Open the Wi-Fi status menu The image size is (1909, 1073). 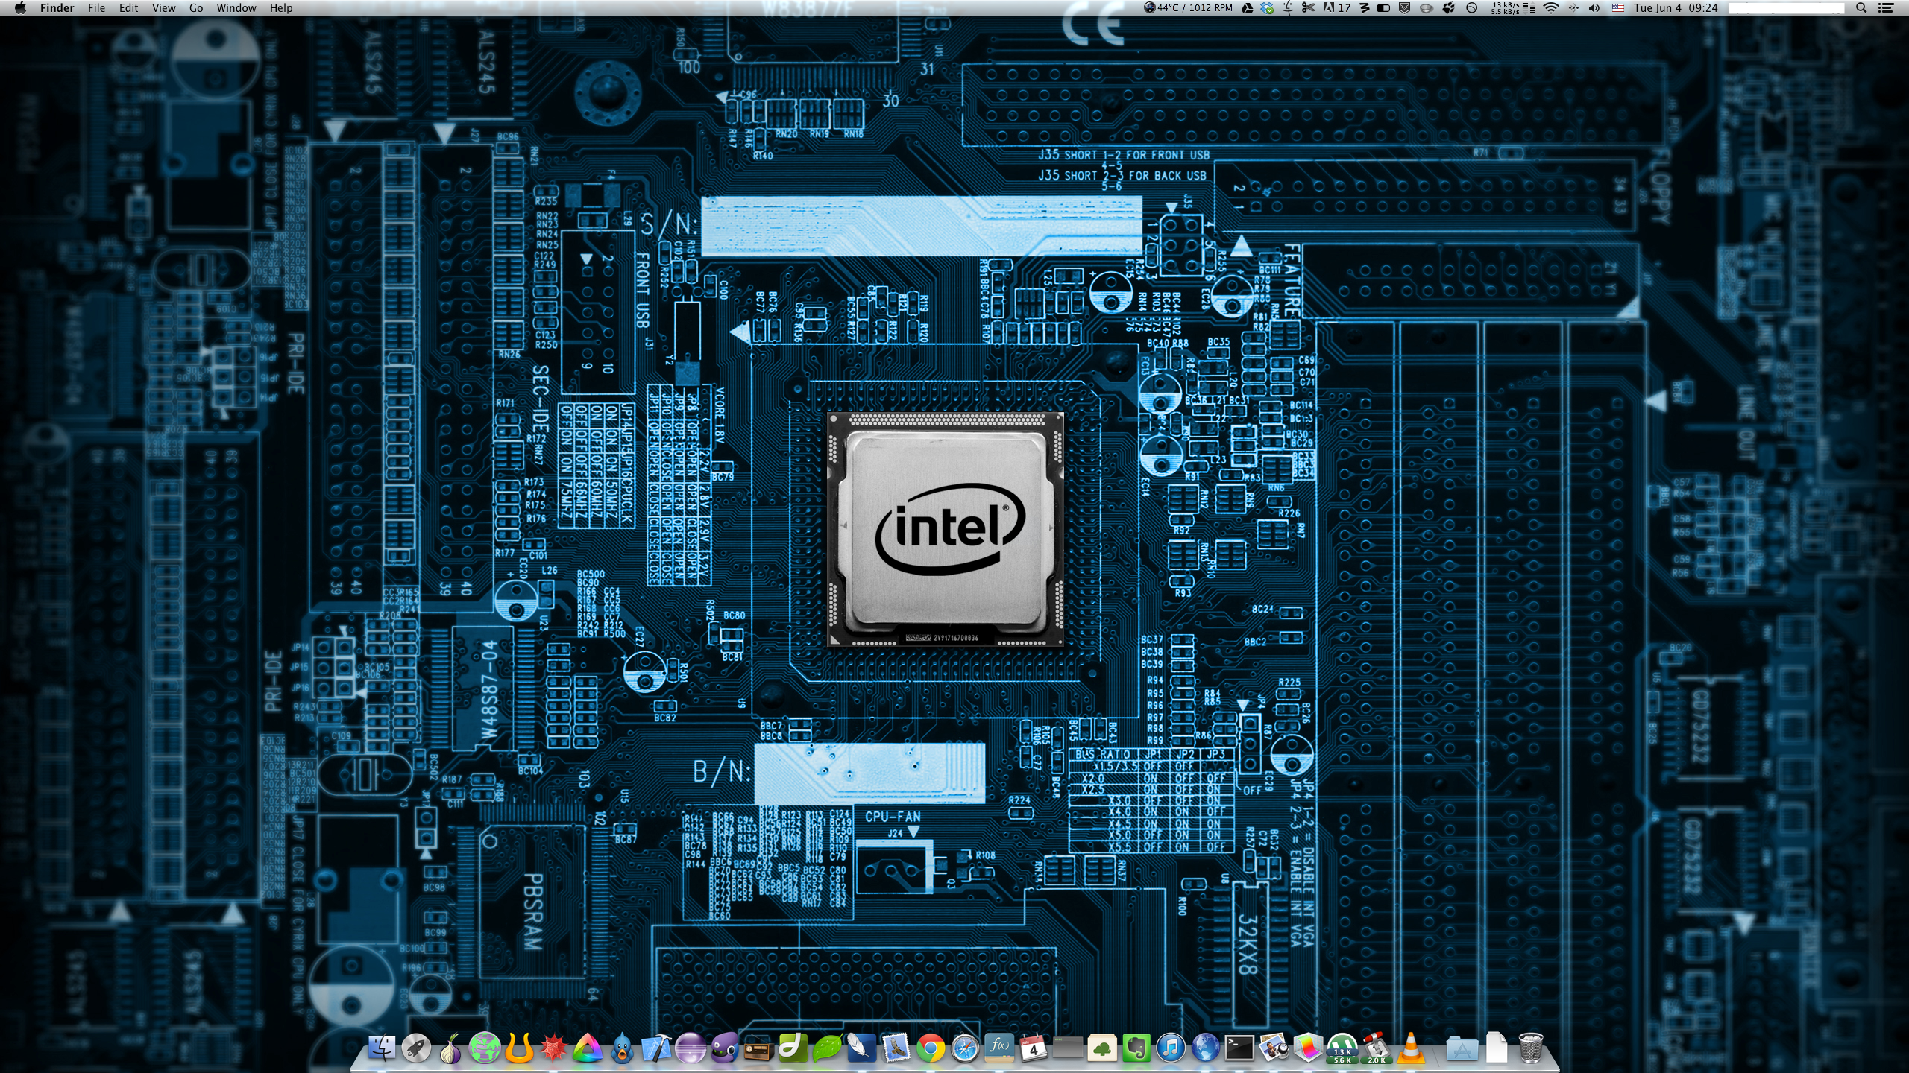(1551, 7)
